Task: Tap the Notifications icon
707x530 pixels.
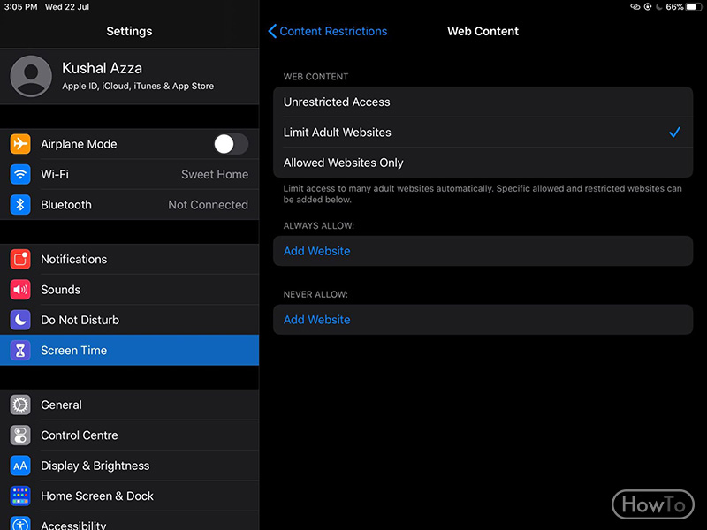Action: coord(20,259)
